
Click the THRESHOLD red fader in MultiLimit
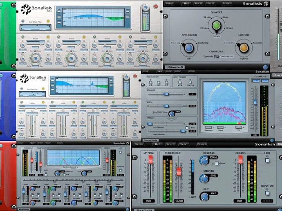[32, 160]
